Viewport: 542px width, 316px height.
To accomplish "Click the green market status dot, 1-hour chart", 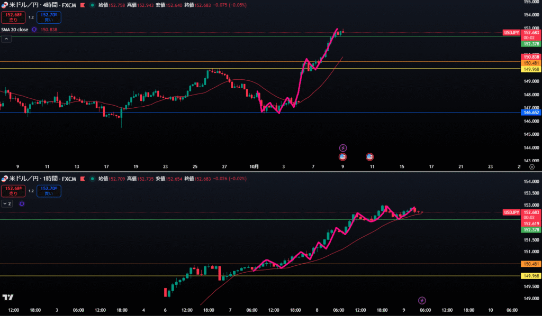I will click(x=93, y=179).
